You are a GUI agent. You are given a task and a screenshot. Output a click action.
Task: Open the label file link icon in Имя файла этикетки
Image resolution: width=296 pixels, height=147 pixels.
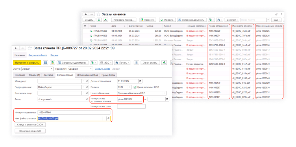tap(108, 119)
